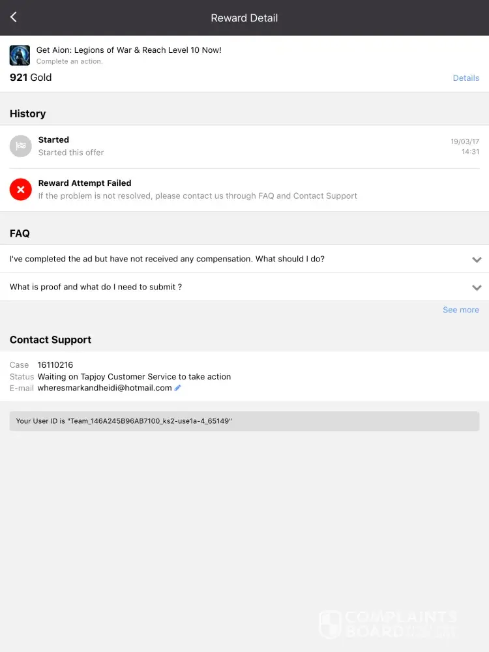489x652 pixels.
Task: Tap the User ID gray box
Action: tap(244, 421)
